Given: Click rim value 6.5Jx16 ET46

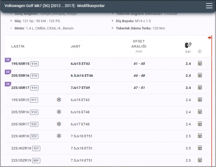Looking at the screenshot, I should (82, 76).
